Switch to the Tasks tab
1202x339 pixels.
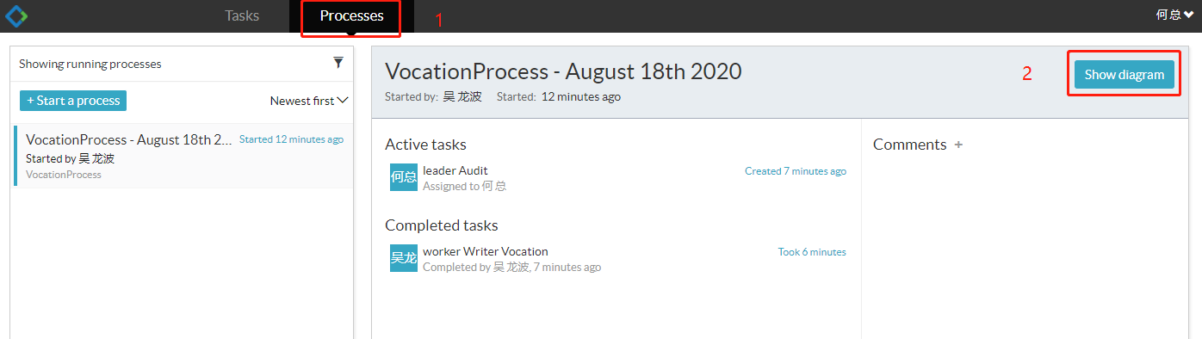point(242,15)
